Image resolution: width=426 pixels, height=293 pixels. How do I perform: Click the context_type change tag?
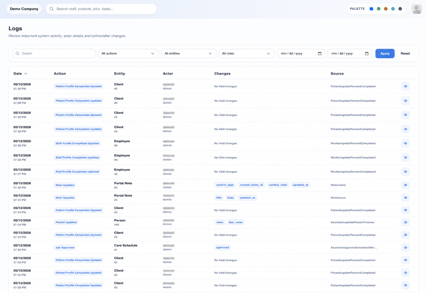pyautogui.click(x=225, y=185)
